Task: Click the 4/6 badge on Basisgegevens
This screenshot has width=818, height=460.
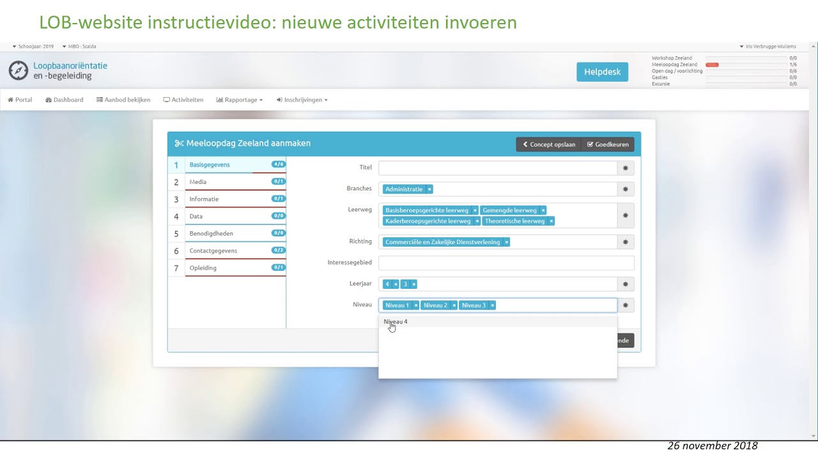Action: [x=278, y=164]
